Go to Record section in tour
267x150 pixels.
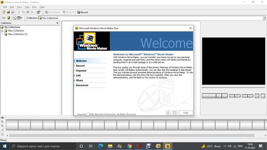[90, 66]
